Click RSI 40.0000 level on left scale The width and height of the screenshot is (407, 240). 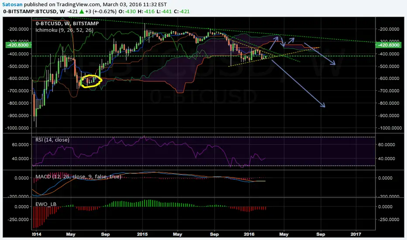tap(20, 158)
